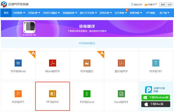The width and height of the screenshot is (174, 112).
Task: Click the PDF转图片 label
Action: pos(87,71)
